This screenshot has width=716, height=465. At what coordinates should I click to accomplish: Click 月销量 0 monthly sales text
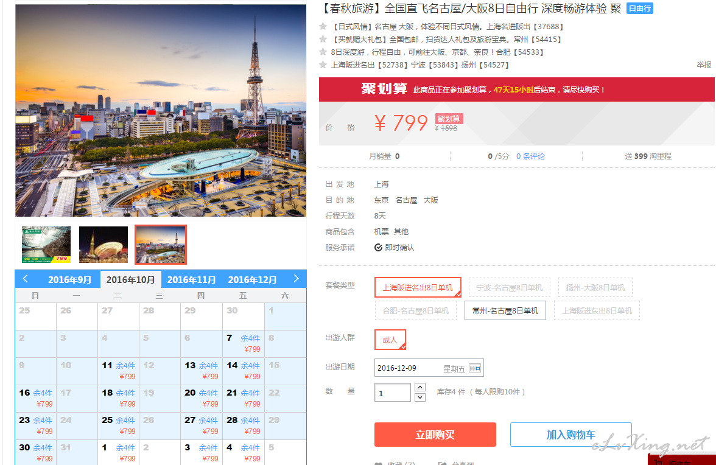tap(384, 156)
